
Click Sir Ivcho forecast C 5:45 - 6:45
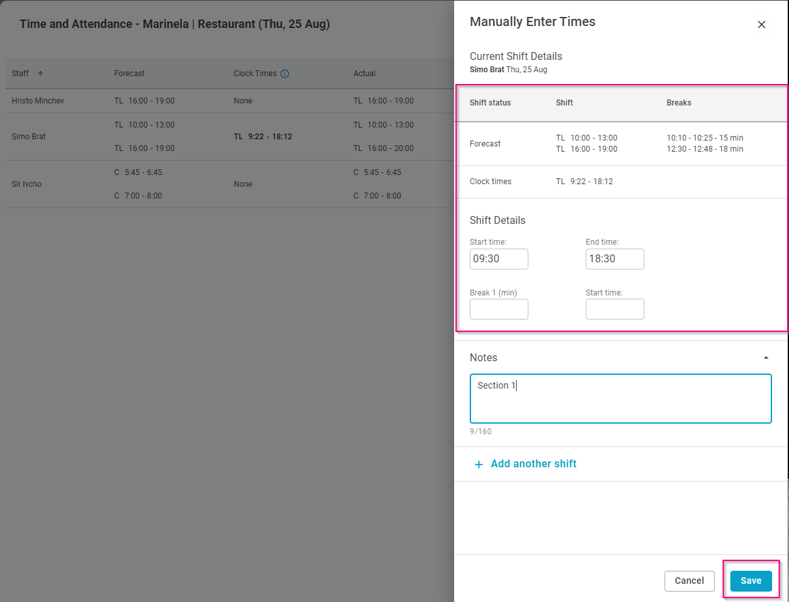pyautogui.click(x=138, y=172)
